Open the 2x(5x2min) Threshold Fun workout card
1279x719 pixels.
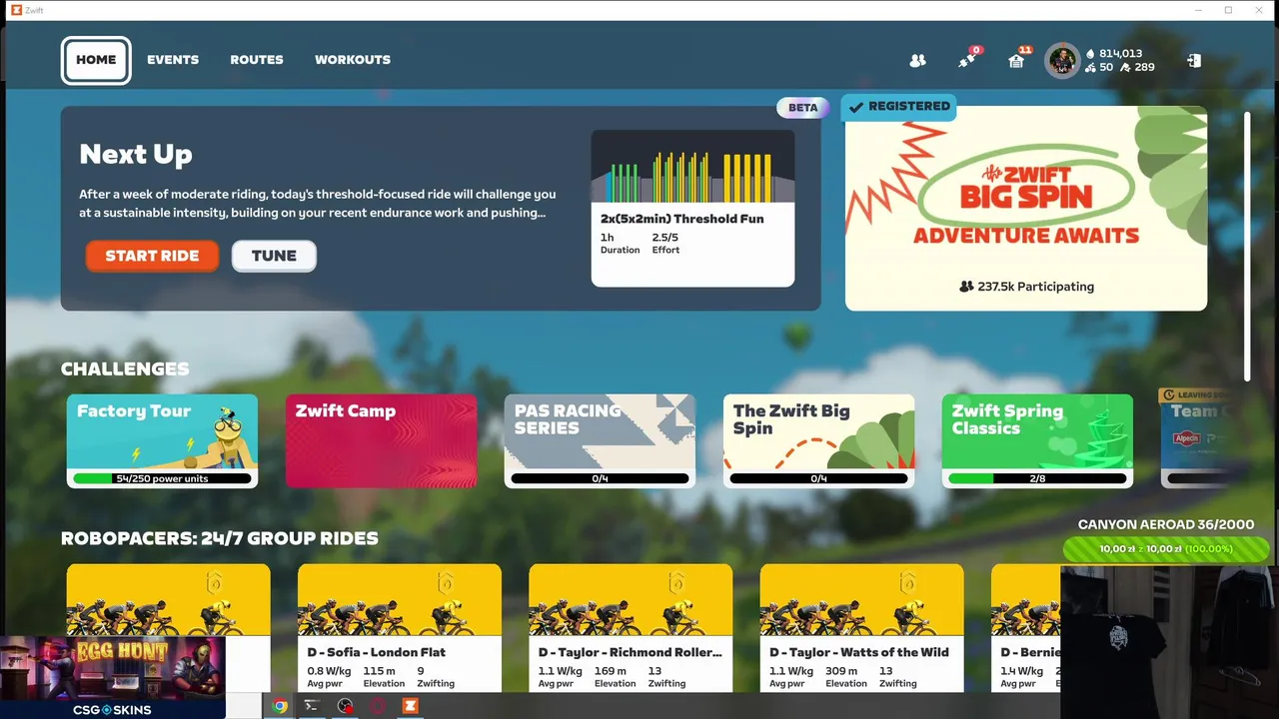(x=692, y=208)
